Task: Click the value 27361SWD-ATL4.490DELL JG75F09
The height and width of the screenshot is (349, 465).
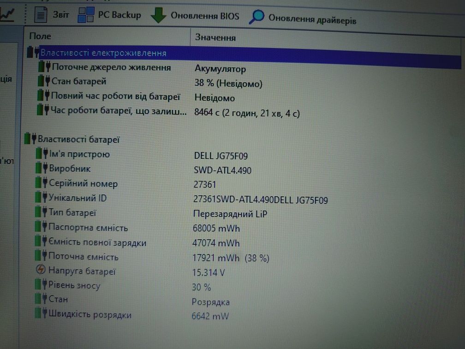Action: [261, 199]
